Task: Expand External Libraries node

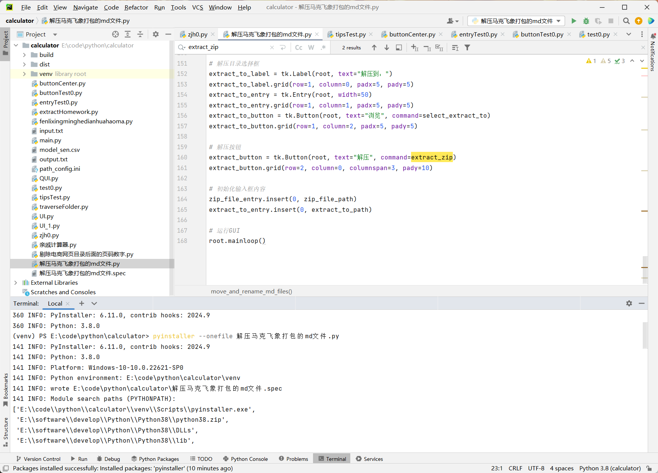Action: coord(16,282)
